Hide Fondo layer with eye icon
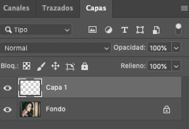Screen dimensions: 189x129 click(x=8, y=110)
